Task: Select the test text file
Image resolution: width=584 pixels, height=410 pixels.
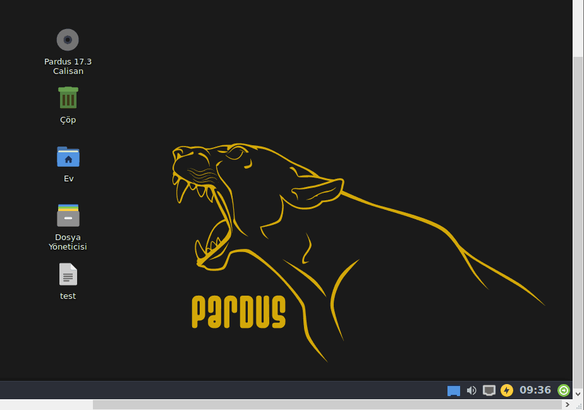Action: [68, 275]
